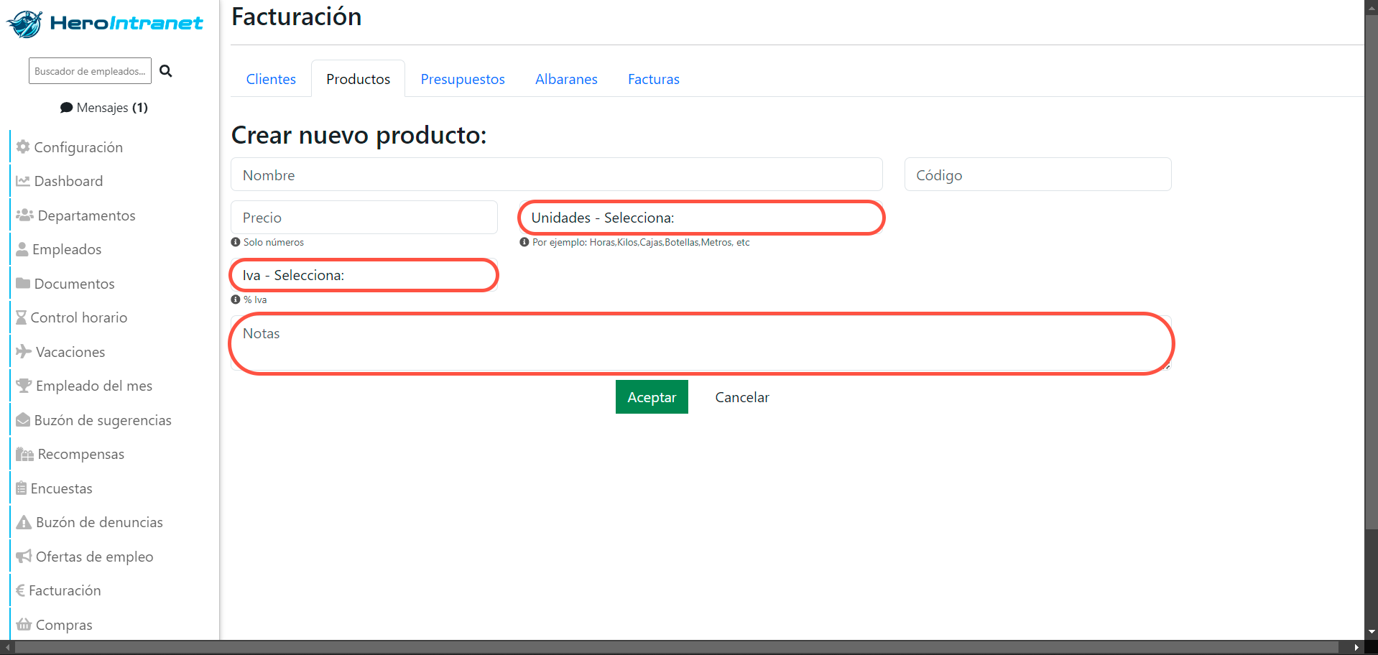
Task: Open the Iva - Selecciona dropdown
Action: [364, 275]
